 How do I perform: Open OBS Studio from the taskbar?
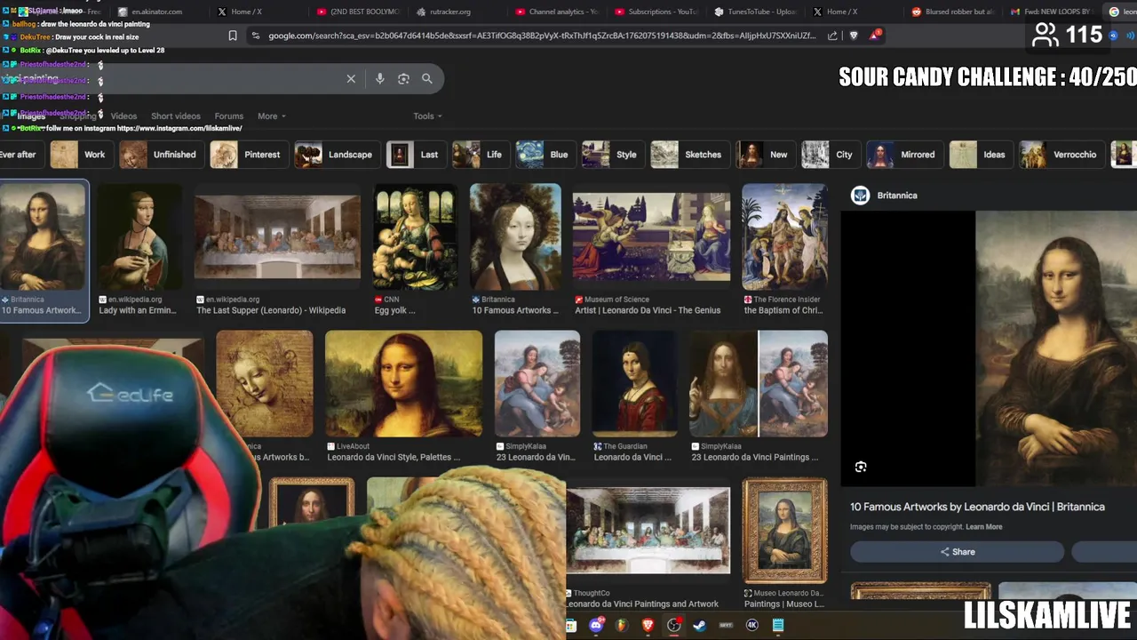click(x=674, y=625)
